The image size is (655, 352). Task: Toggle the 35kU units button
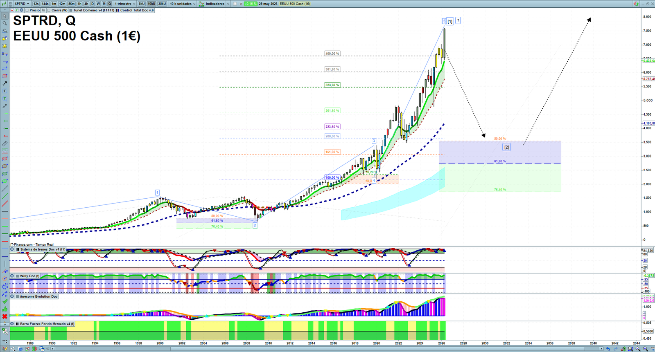point(162,4)
